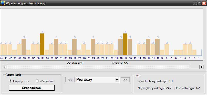Click the 'nowsze >>' label
Viewport: 207px width, 95px height.
pyautogui.click(x=120, y=63)
